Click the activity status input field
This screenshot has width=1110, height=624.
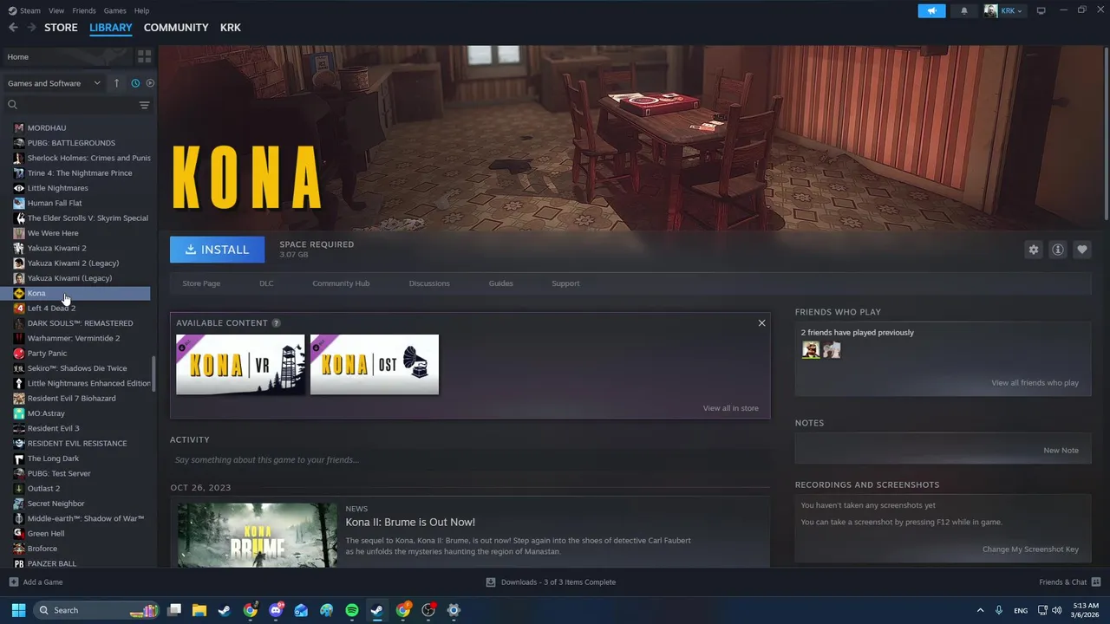pos(470,460)
